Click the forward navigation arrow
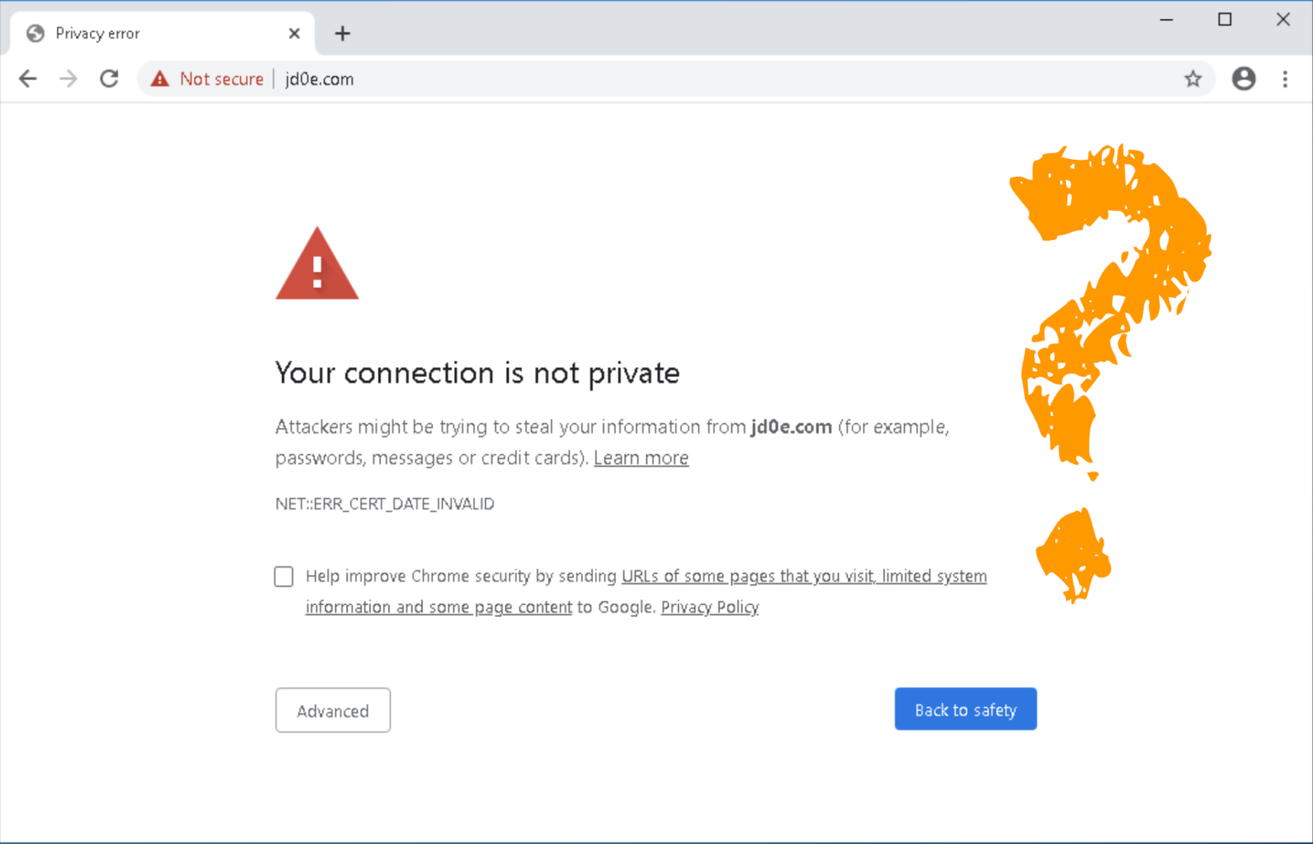This screenshot has width=1313, height=844. click(68, 79)
